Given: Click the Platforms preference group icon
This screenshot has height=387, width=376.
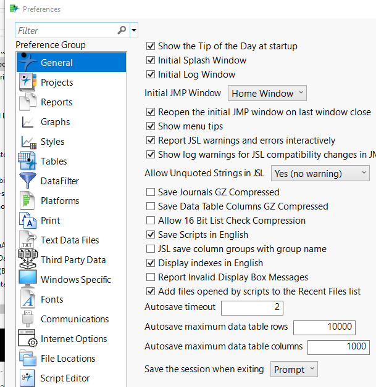Looking at the screenshot, I should (x=28, y=201).
